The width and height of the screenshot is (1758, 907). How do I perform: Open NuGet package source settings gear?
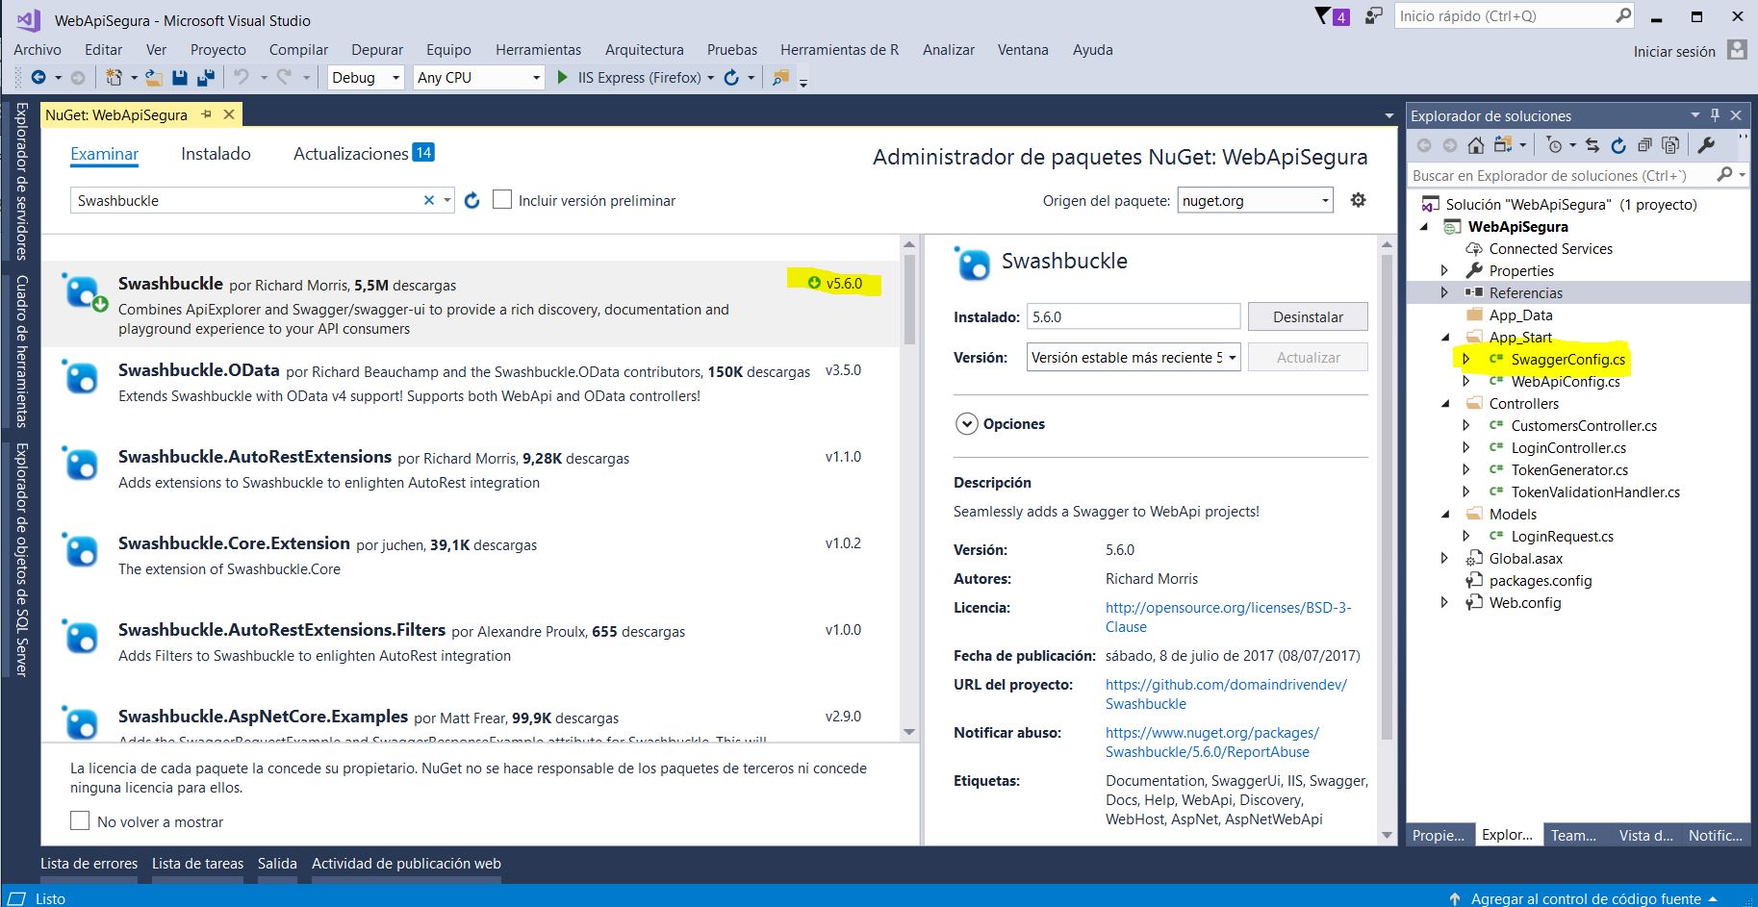(1358, 200)
